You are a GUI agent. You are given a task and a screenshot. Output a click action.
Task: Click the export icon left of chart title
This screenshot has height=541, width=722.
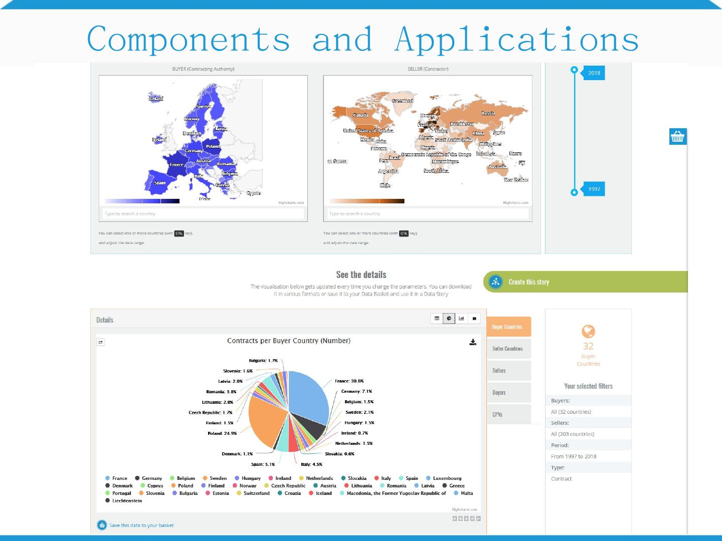[101, 343]
